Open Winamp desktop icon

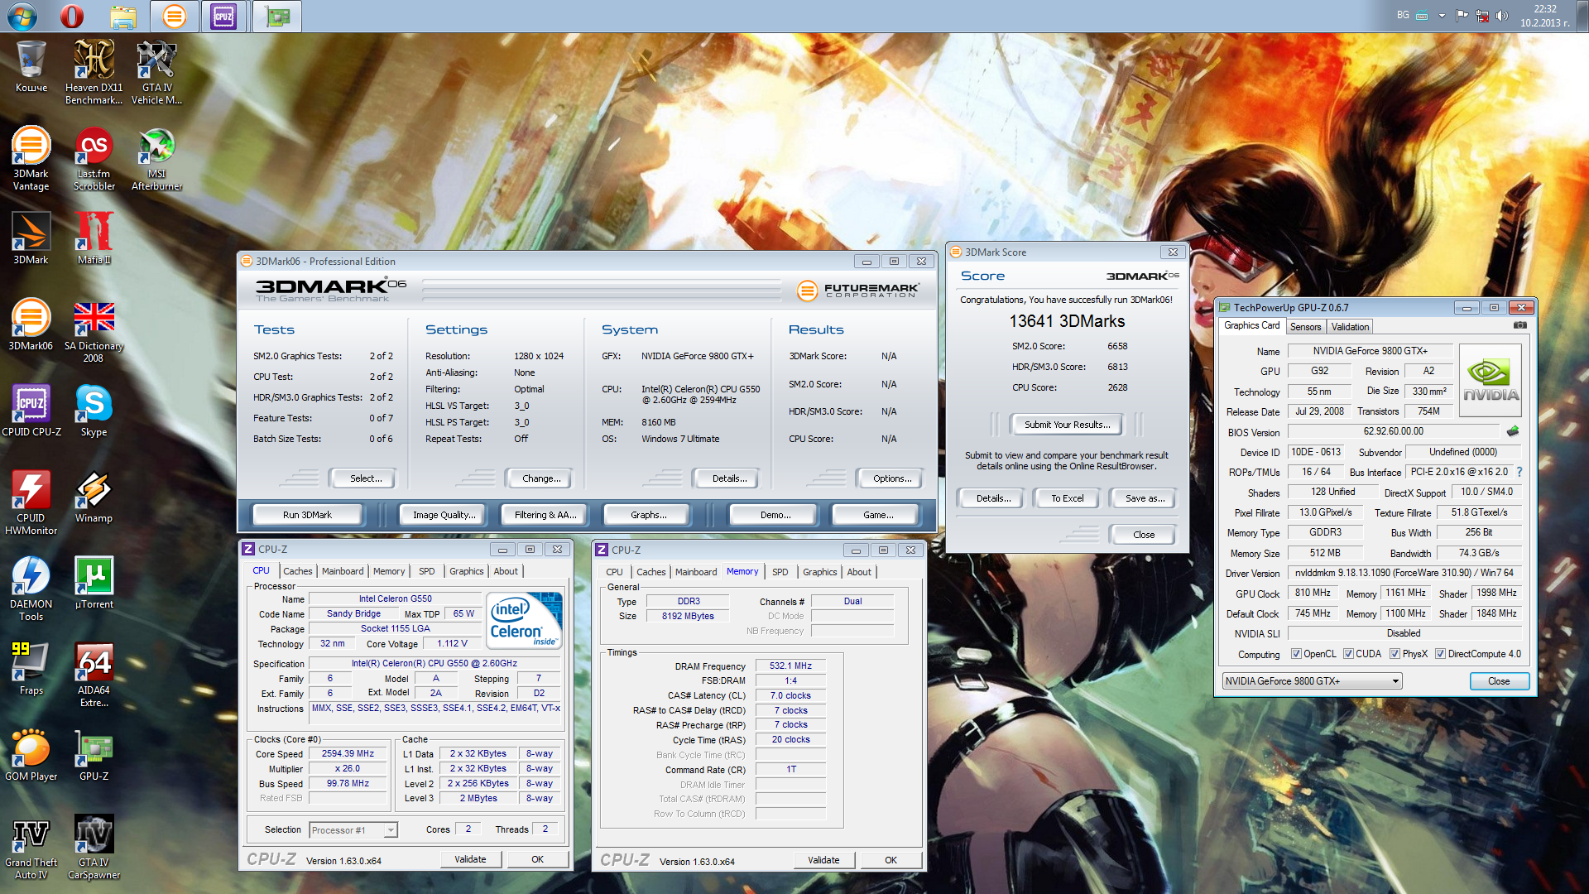[x=94, y=497]
